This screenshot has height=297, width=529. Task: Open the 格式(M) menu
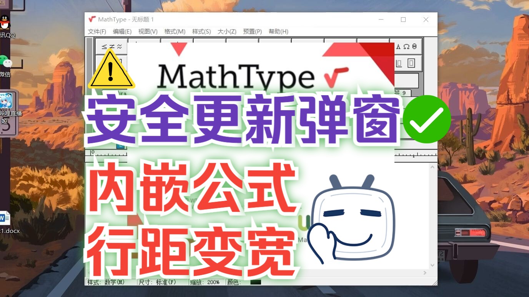(175, 31)
